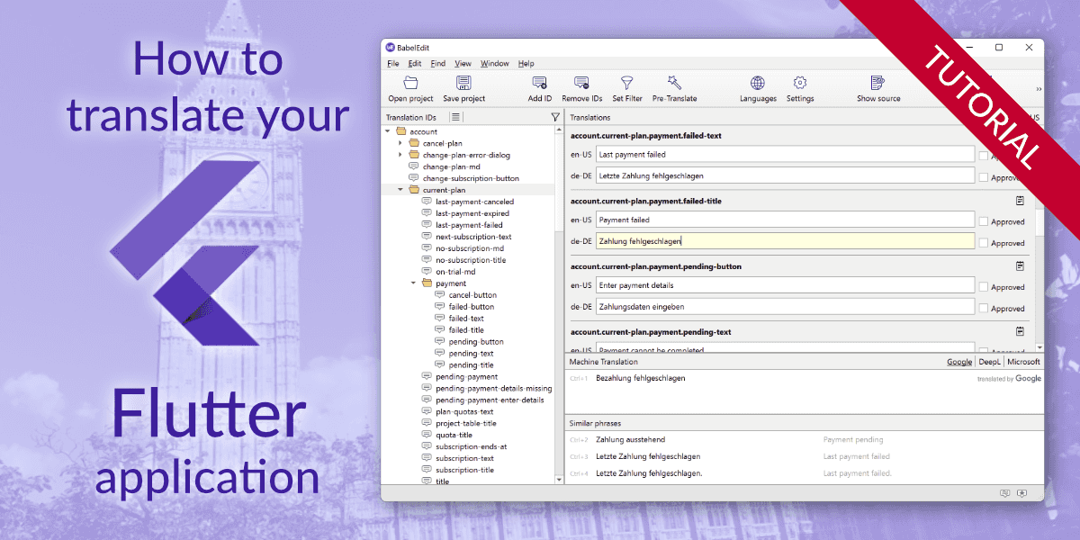The image size is (1080, 540).
Task: Open the Languages globe icon
Action: (758, 83)
